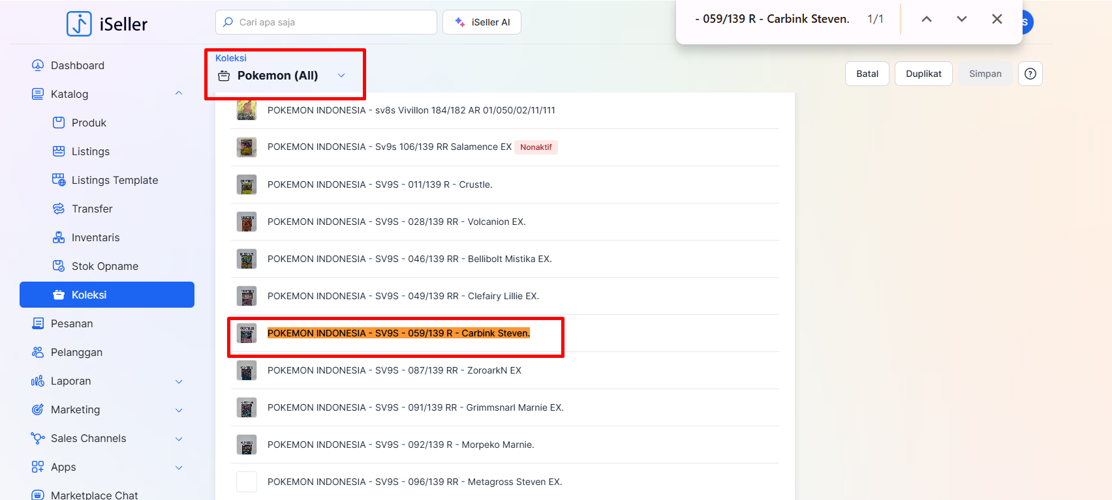Viewport: 1112px width, 500px height.
Task: Click the find bar text field
Action: (x=772, y=19)
